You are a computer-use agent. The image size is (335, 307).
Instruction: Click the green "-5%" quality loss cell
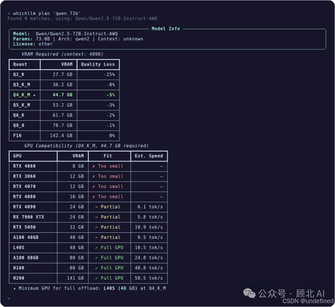111,95
